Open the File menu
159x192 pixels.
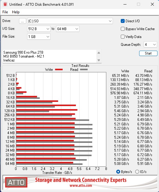click(x=5, y=12)
